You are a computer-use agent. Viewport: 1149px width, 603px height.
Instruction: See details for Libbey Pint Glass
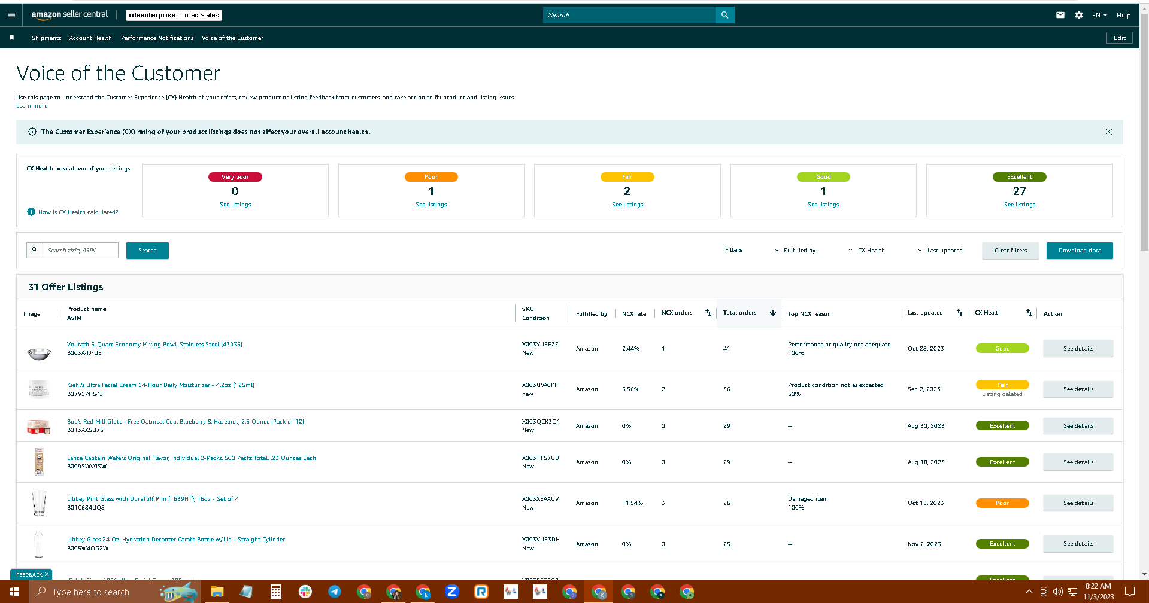(x=1078, y=503)
